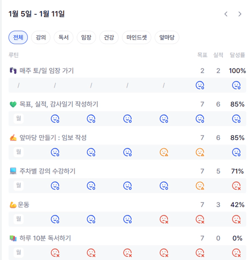Viewport: 252px width, 260px height.
Task: Click orange warning face in 주차별 강의 수강하기 row
Action: tap(200, 185)
